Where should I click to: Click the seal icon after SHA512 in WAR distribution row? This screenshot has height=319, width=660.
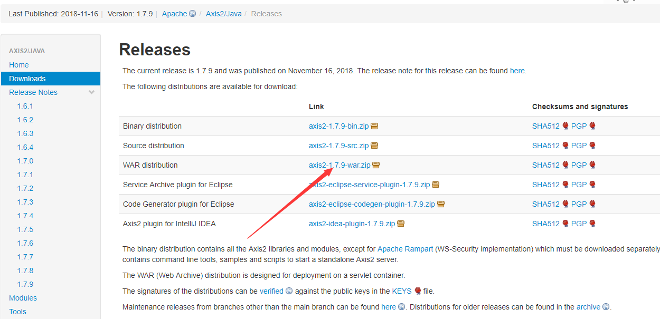click(x=565, y=165)
